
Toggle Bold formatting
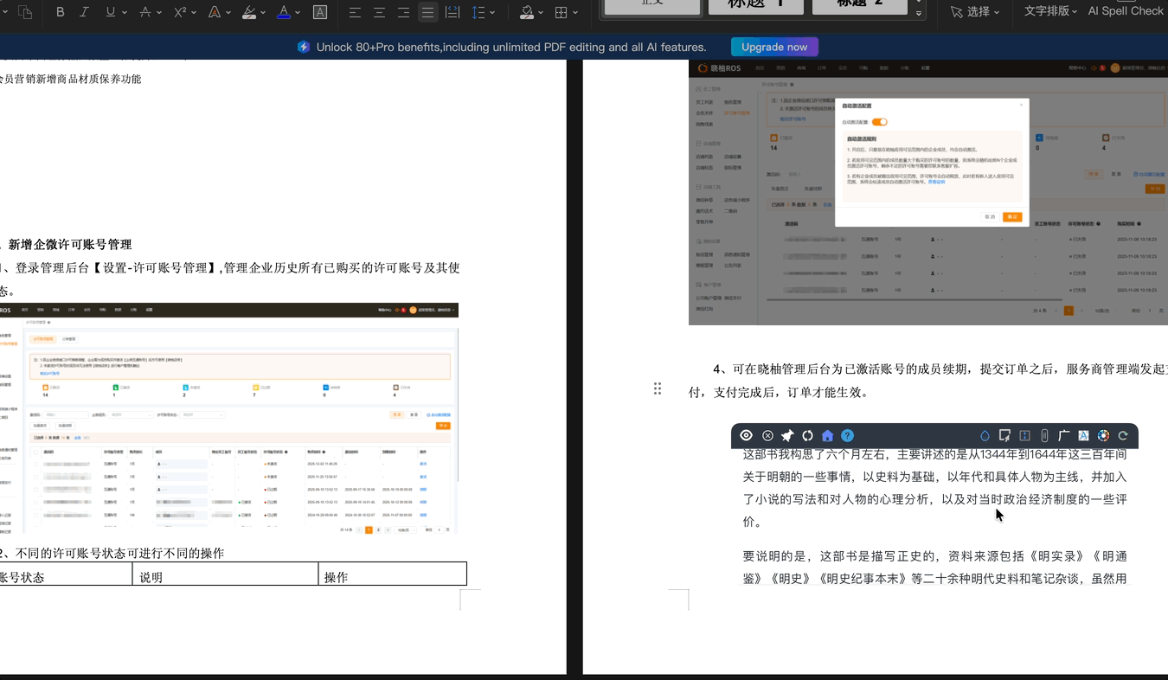(59, 13)
